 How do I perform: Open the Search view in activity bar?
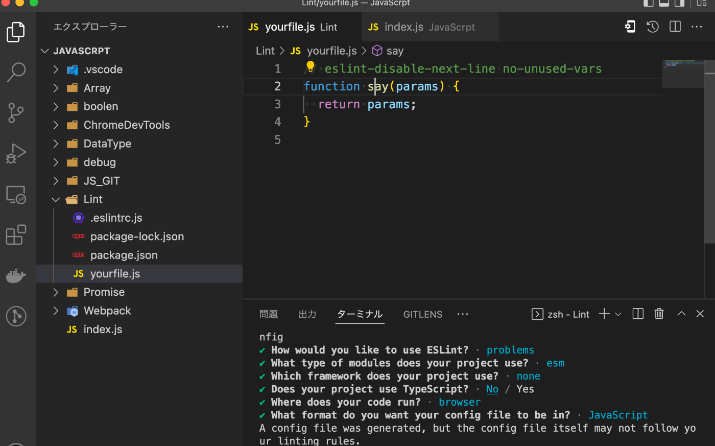(x=16, y=72)
